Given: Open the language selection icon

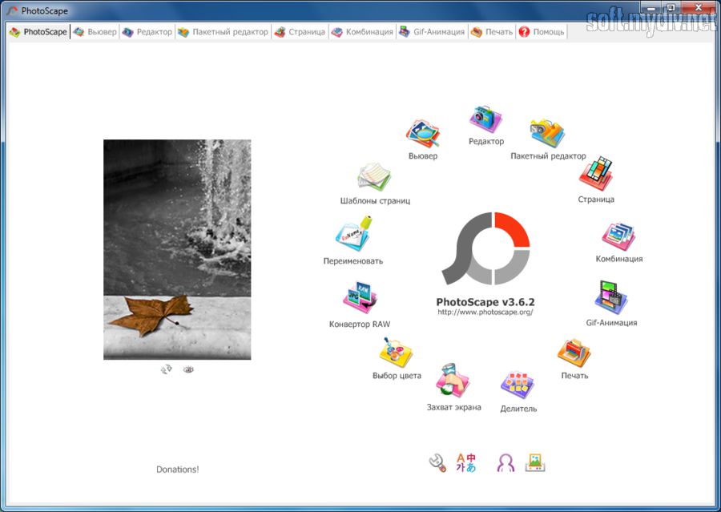Looking at the screenshot, I should (465, 463).
